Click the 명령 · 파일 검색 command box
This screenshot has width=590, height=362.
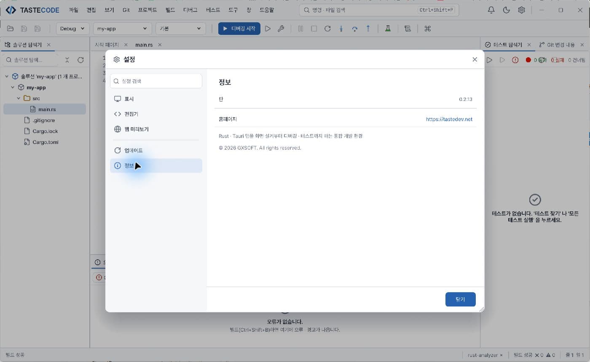click(x=379, y=10)
